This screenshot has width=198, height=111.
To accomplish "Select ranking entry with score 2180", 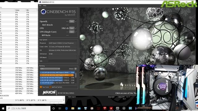I will 57,78.
